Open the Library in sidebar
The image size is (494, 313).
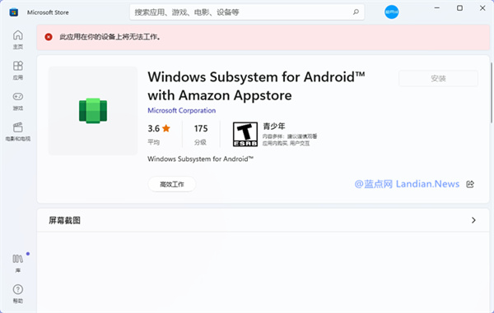pos(18,264)
